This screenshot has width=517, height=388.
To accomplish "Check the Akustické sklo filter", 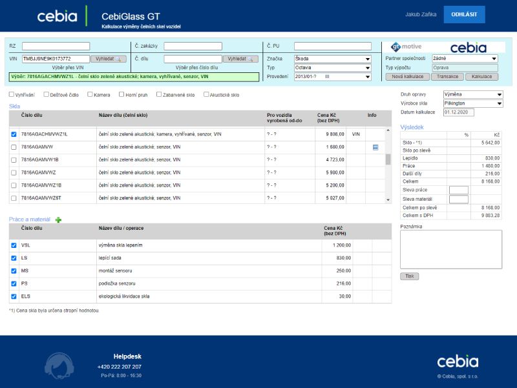I will [x=206, y=94].
